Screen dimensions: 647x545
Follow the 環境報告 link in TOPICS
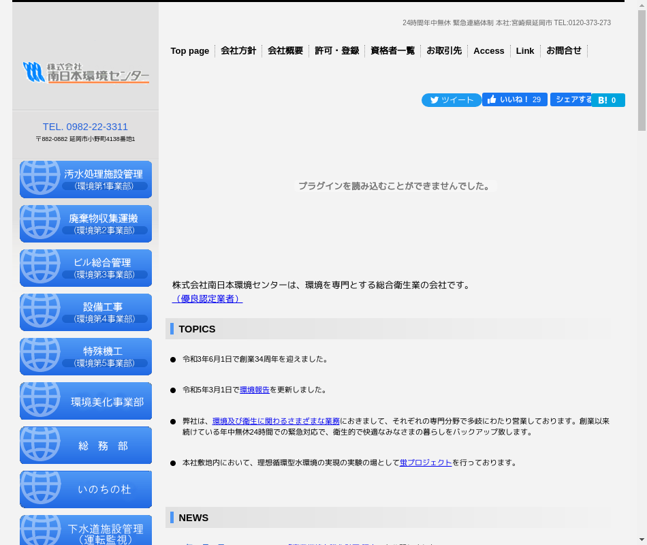(x=255, y=390)
